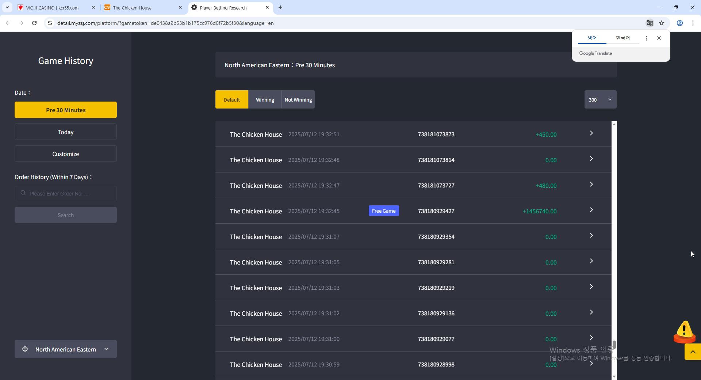
Task: Expand the +450.00 row chevron
Action: click(591, 133)
